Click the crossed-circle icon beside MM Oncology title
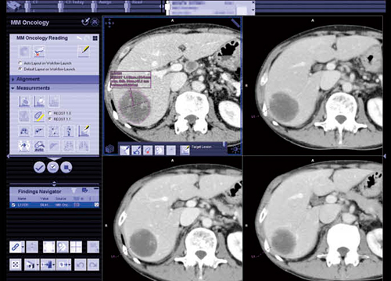This screenshot has height=281, width=391. [95, 22]
